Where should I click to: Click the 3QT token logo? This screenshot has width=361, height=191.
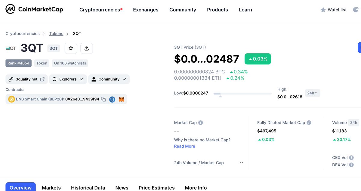click(x=11, y=48)
